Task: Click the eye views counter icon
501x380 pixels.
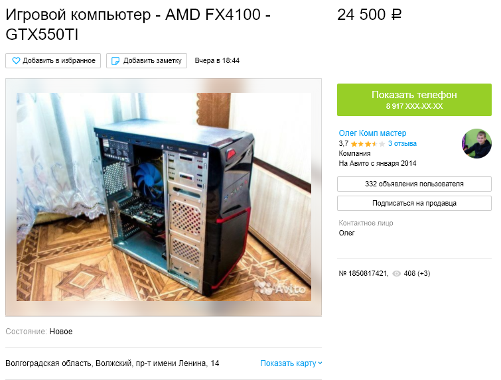Action: [x=396, y=274]
